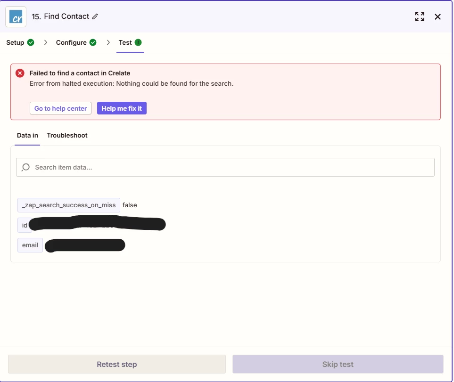Click the email field label

(30, 245)
